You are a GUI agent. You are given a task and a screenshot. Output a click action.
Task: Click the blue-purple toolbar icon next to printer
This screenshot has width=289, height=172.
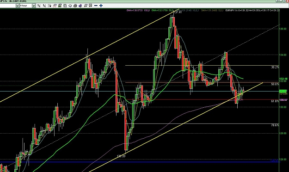coord(80,6)
